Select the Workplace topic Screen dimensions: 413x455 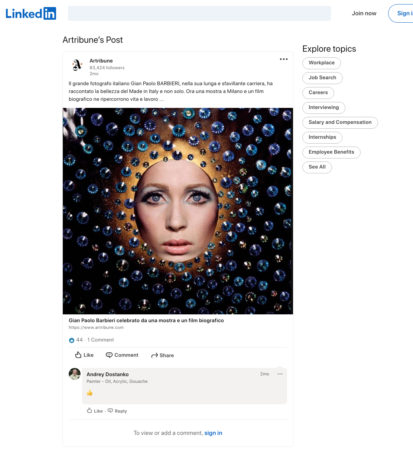click(x=322, y=63)
